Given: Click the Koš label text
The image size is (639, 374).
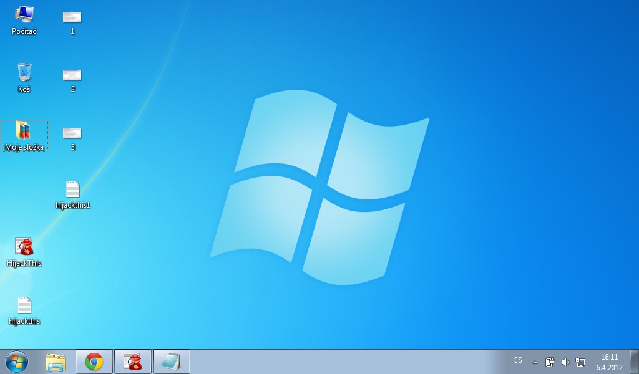Looking at the screenshot, I should coord(24,89).
